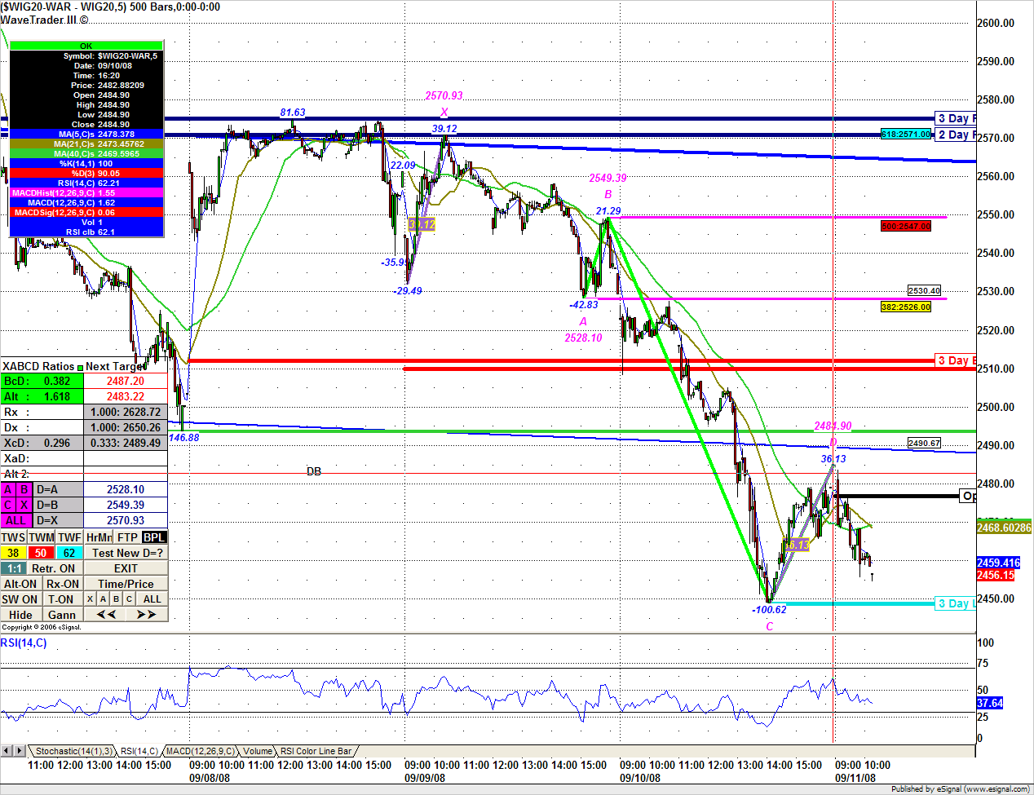Click the 2490.67 price label
The height and width of the screenshot is (795, 1034).
click(x=924, y=444)
